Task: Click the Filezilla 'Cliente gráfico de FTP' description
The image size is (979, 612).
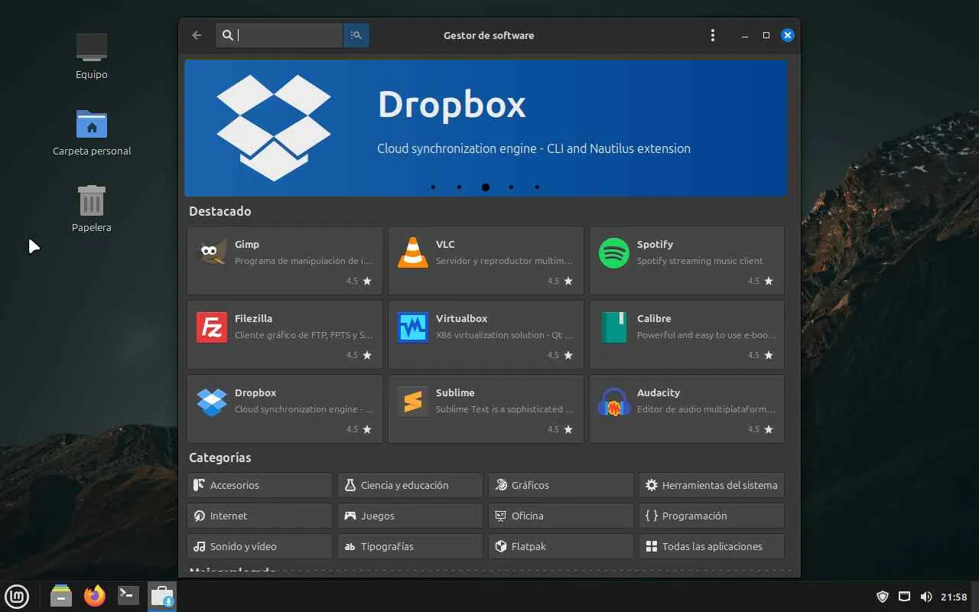Action: [x=304, y=335]
